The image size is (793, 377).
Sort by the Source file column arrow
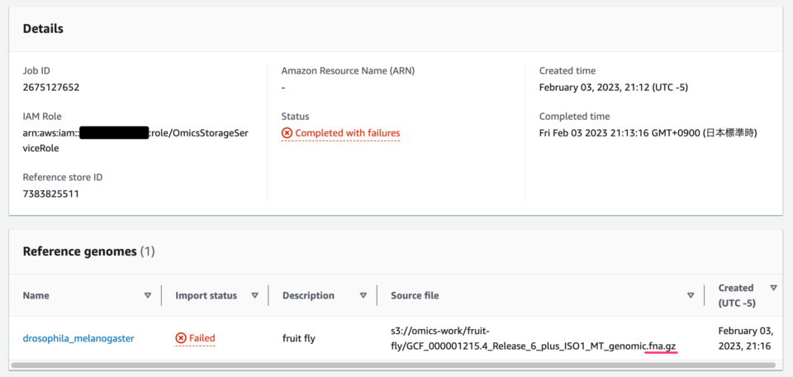point(691,295)
